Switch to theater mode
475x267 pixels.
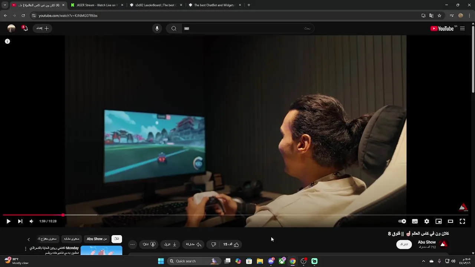451,221
